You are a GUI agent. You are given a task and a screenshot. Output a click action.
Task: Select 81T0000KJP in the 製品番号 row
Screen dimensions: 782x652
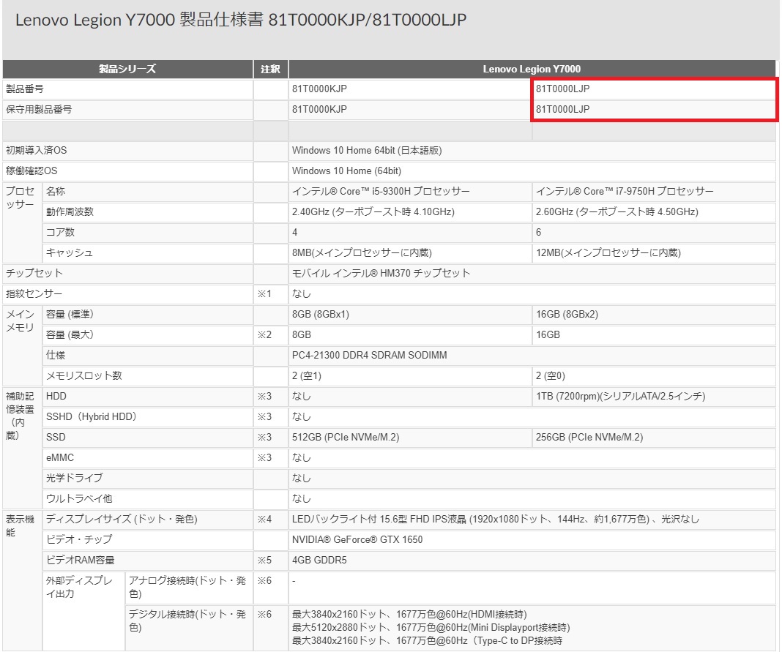pos(319,89)
